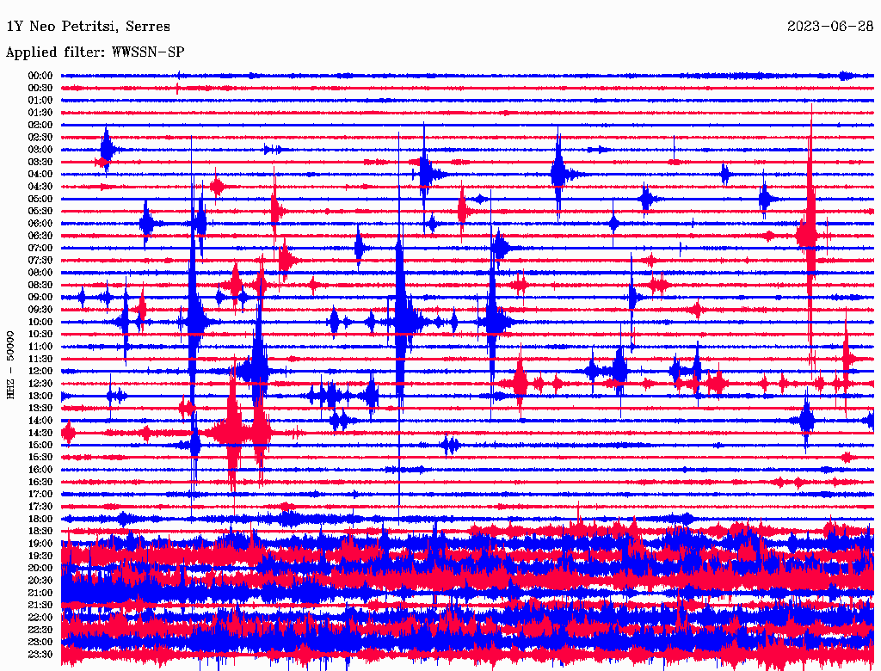
Task: Click the 05:00 time row label
Action: coord(40,199)
